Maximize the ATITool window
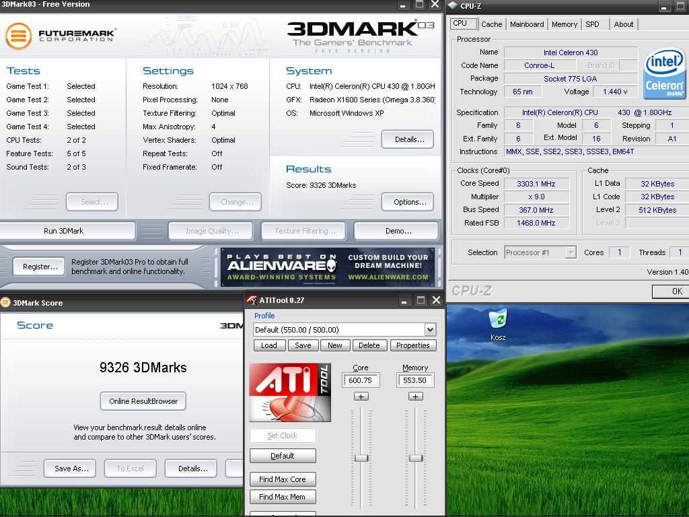Screen dimensions: 689x517 pos(421,300)
